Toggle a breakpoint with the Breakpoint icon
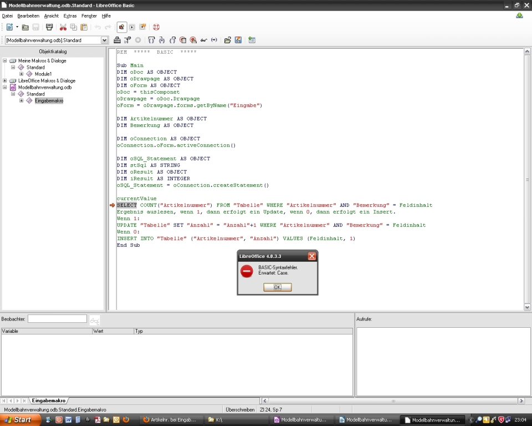 coord(183,40)
